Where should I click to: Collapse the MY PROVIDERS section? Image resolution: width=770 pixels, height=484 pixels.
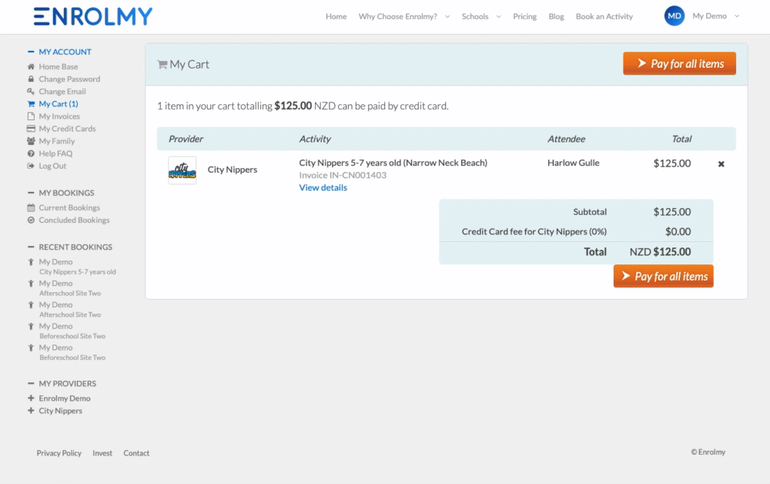coord(31,383)
